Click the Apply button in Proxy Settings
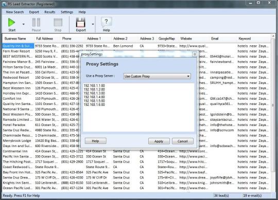The height and width of the screenshot is (200, 278). tap(159, 141)
